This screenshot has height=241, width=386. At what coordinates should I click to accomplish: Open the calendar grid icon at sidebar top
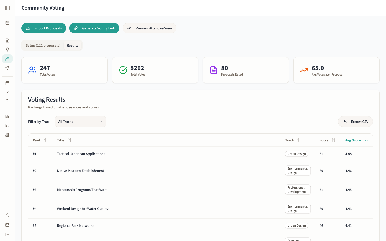click(8, 23)
